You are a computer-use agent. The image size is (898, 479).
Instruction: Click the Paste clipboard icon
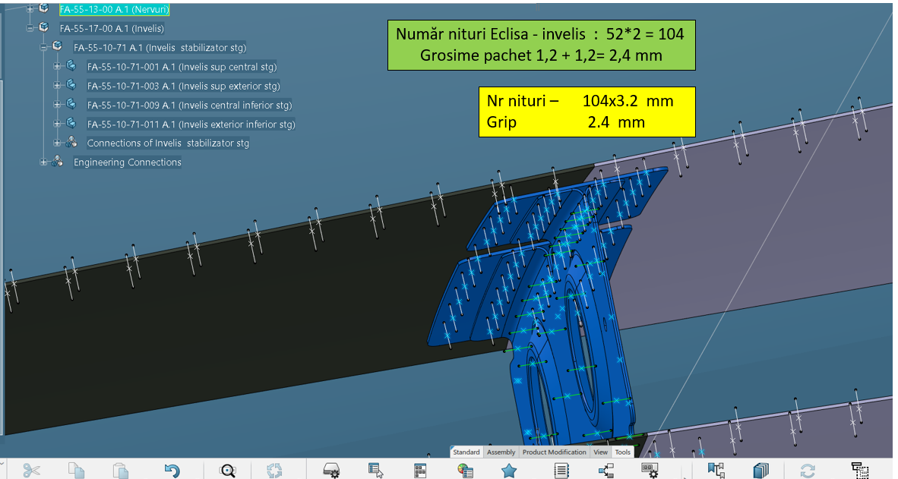pos(121,471)
